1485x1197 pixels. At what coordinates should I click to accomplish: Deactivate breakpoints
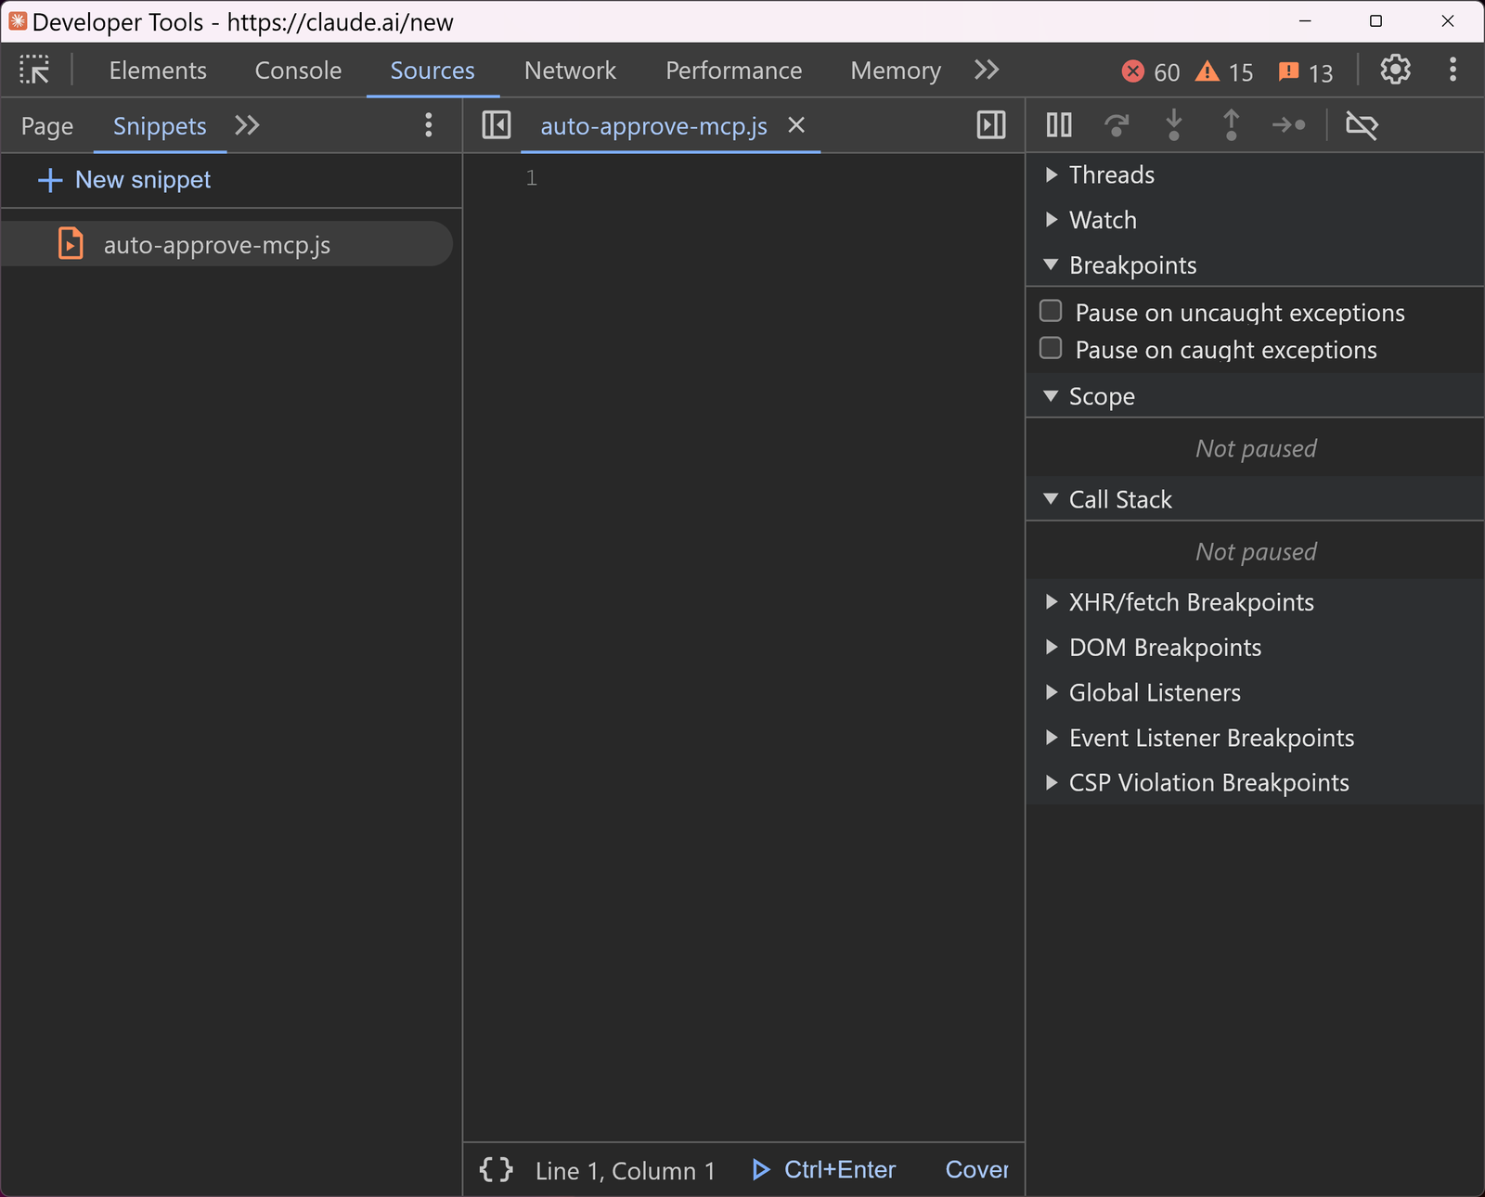1362,124
